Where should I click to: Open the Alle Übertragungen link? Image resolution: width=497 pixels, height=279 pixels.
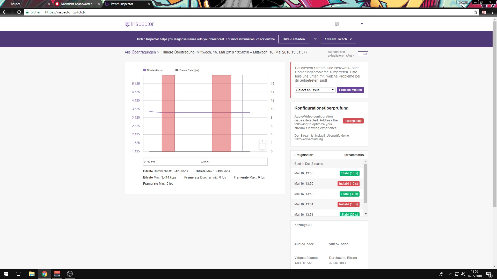[140, 52]
